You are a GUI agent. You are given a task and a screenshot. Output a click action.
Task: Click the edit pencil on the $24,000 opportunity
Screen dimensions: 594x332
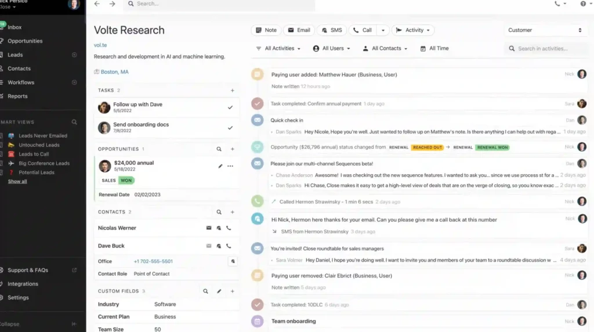220,166
